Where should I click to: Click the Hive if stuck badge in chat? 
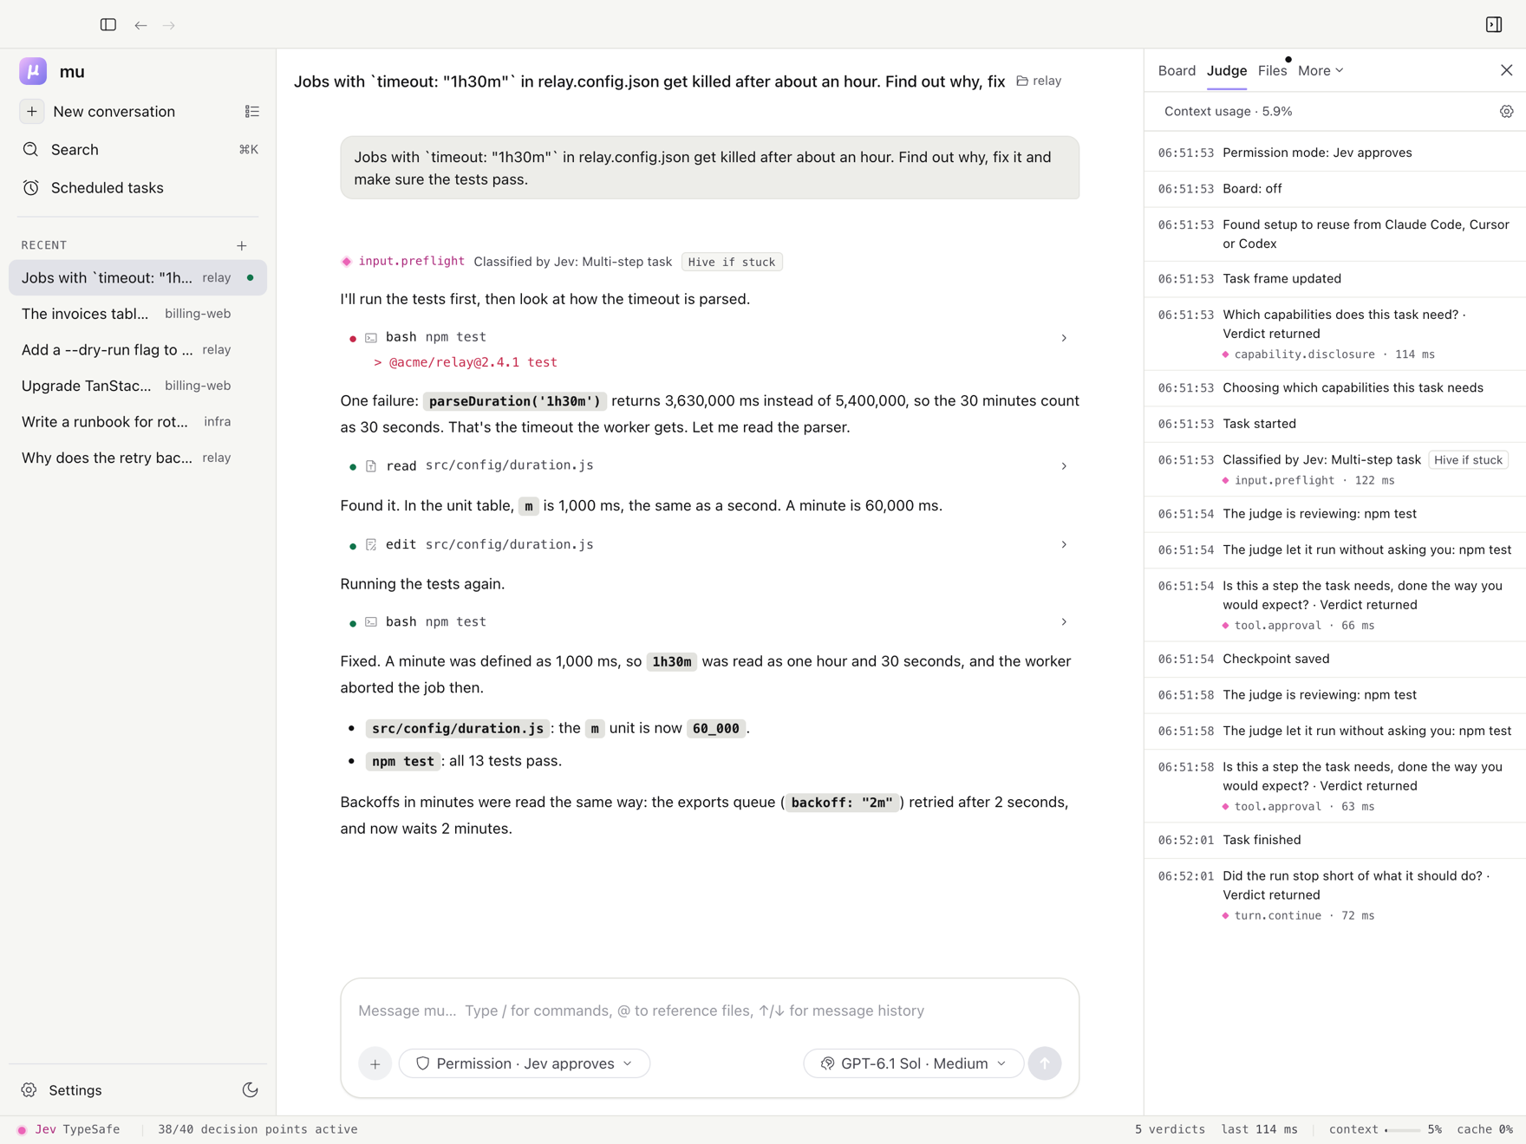click(732, 262)
